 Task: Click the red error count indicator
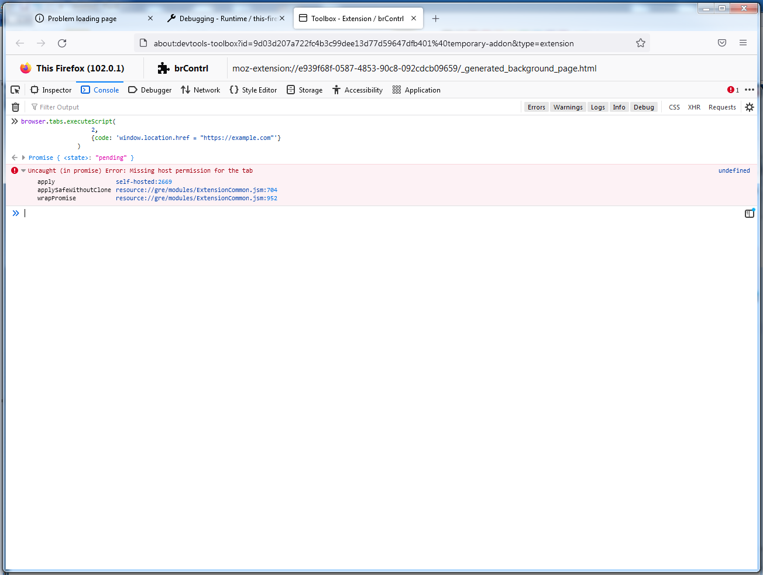tap(733, 90)
